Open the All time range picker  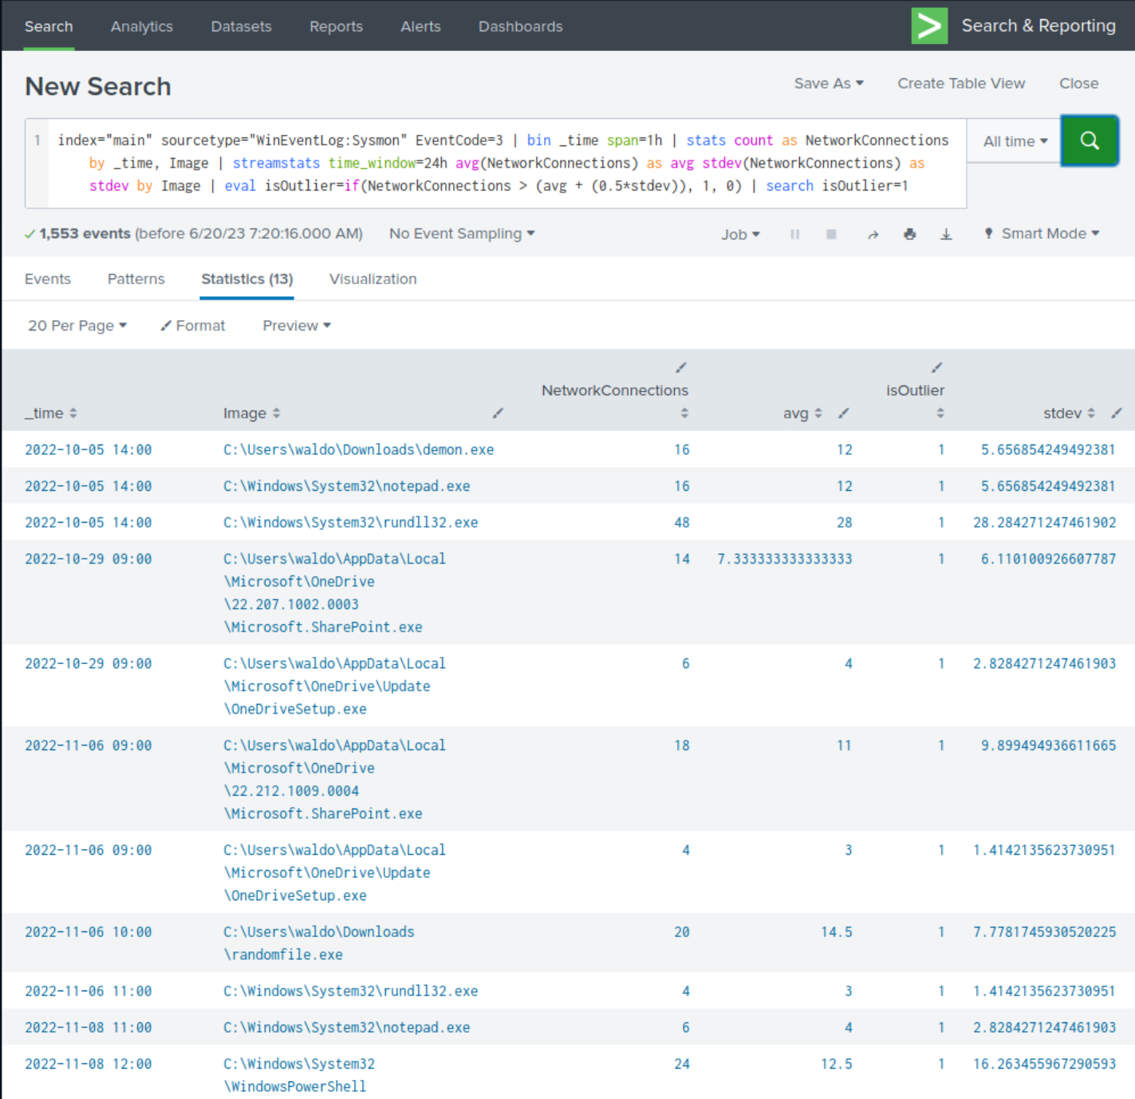click(1015, 141)
